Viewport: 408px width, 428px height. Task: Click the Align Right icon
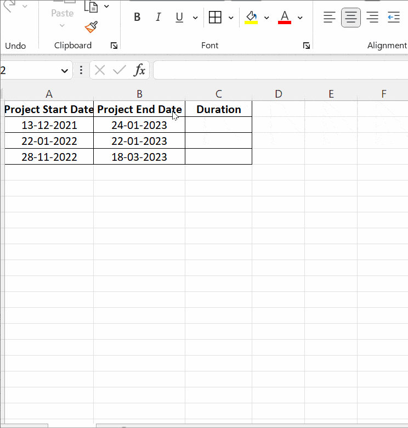tap(372, 18)
